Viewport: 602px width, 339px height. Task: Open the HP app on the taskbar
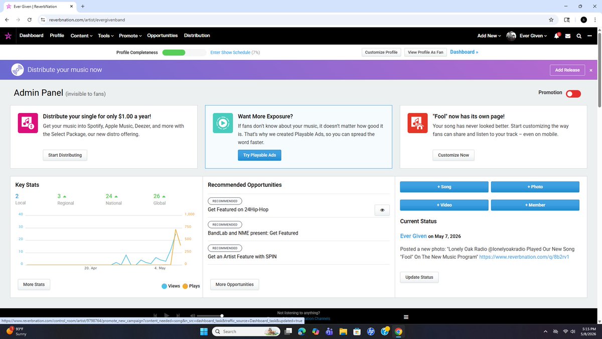[371, 331]
